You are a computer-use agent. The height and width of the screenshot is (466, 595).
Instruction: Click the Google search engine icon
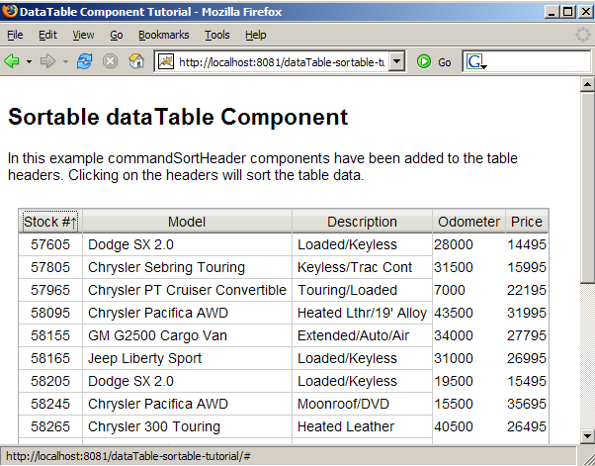click(x=475, y=61)
